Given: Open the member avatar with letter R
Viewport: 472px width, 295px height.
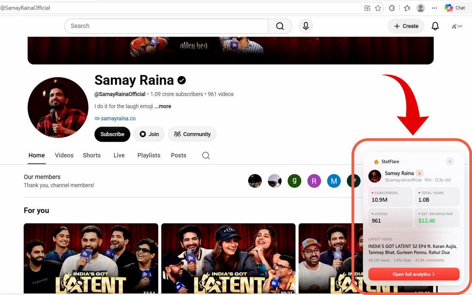Looking at the screenshot, I should (x=314, y=181).
